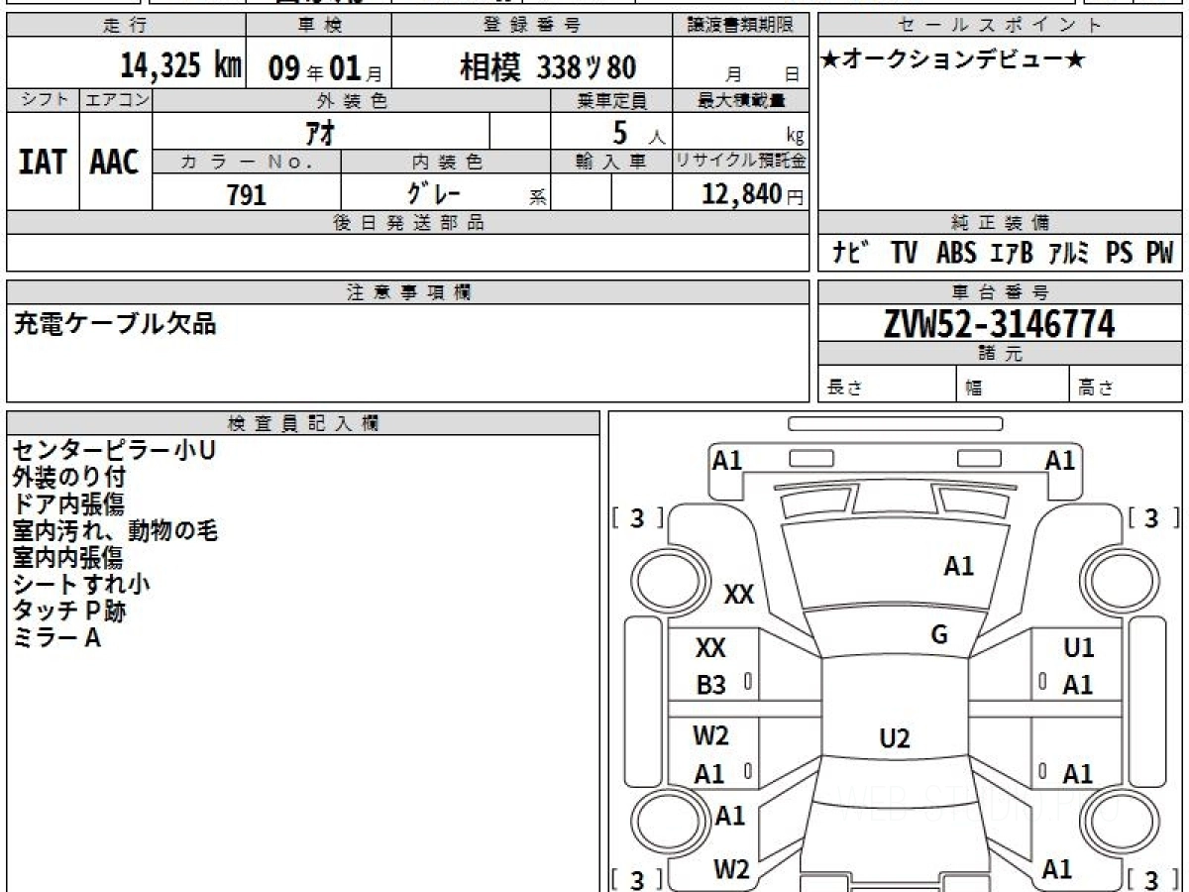Image resolution: width=1189 pixels, height=892 pixels.
Task: Select inspector note 外装のり付
Action: point(68,477)
